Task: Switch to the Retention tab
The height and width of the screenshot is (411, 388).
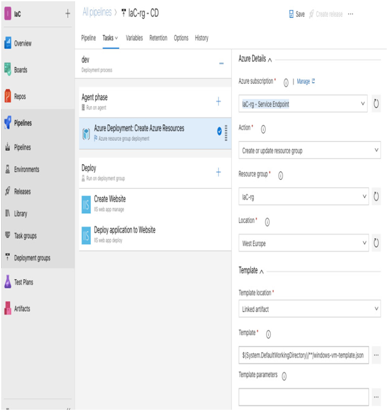Action: tap(158, 38)
